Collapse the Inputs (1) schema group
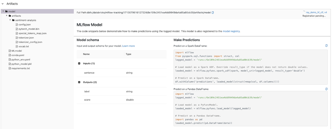 pos(79,64)
